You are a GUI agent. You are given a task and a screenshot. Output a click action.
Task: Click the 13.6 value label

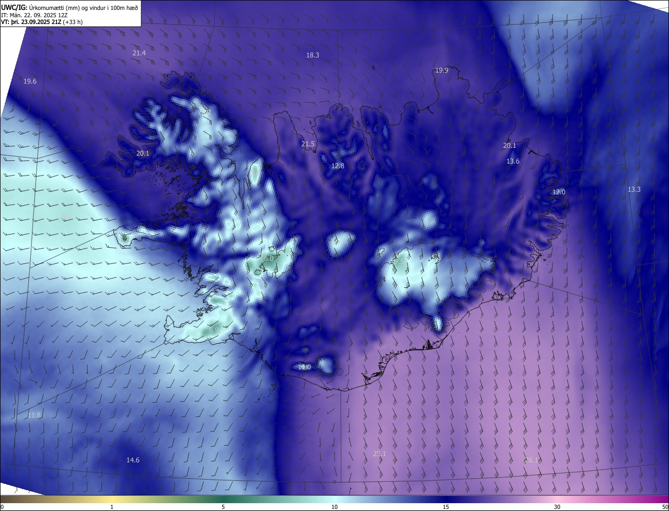coord(513,161)
